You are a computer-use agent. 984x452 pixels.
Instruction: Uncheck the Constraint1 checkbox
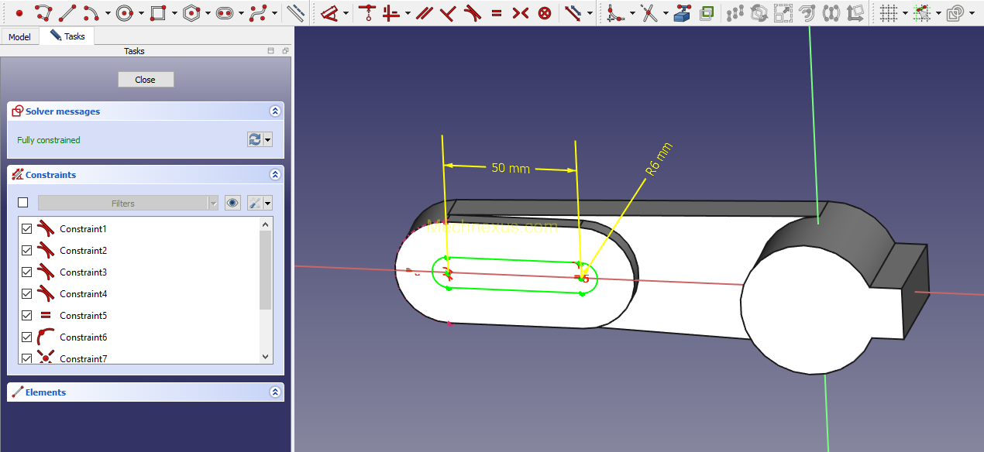(27, 229)
